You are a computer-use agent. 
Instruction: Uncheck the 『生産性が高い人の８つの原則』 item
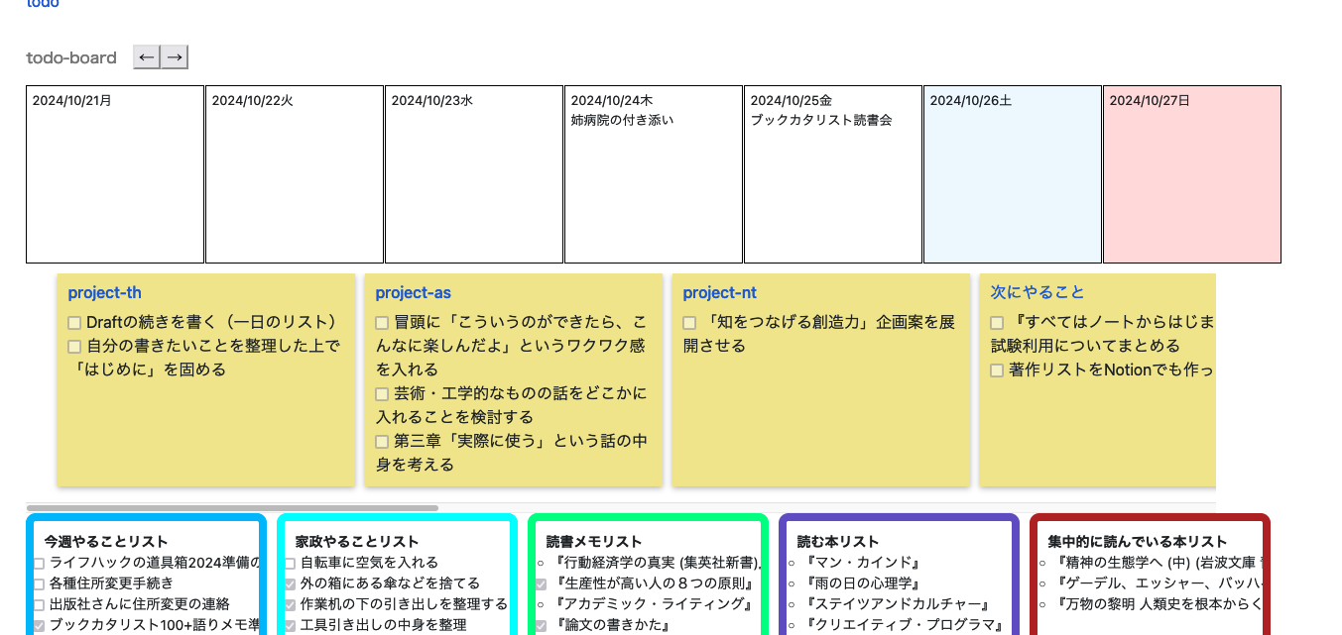pyautogui.click(x=541, y=582)
